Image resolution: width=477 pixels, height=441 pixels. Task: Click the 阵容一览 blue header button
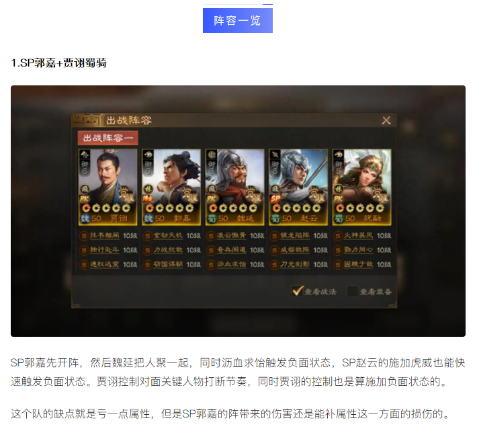pyautogui.click(x=238, y=20)
